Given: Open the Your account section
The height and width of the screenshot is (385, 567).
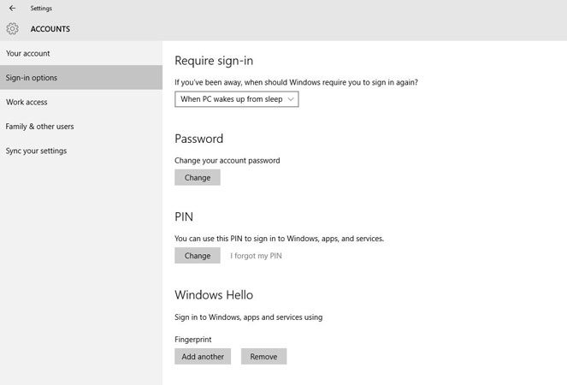Looking at the screenshot, I should 81,53.
